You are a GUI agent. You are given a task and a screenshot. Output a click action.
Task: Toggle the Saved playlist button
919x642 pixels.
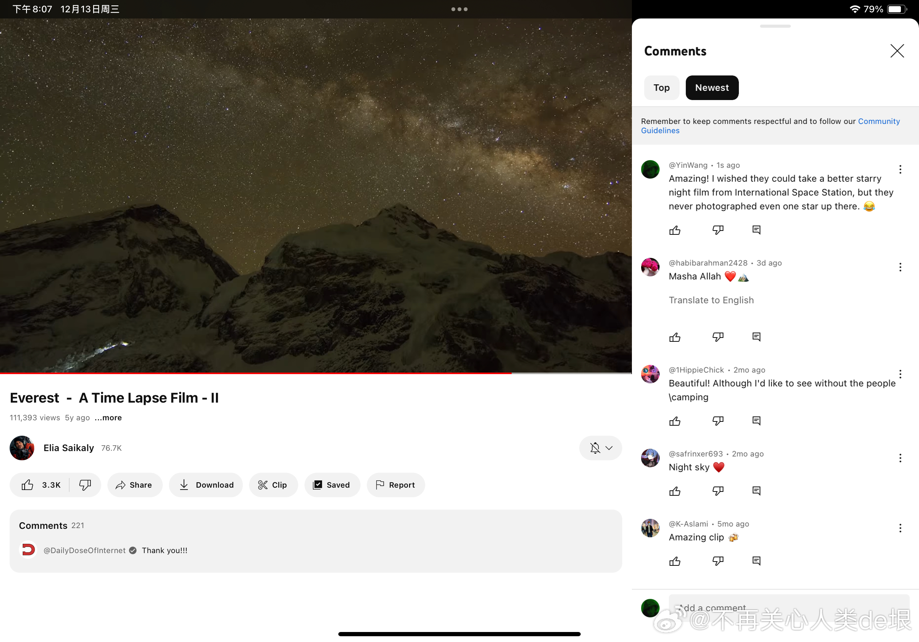[332, 485]
